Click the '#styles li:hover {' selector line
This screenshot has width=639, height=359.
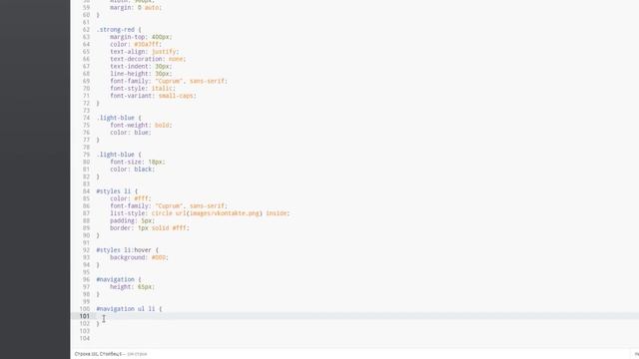[127, 250]
